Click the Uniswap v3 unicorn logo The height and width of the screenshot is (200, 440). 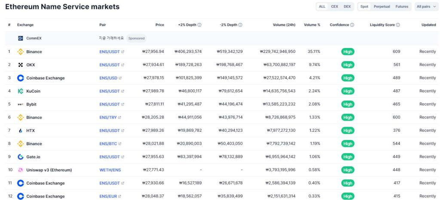click(x=21, y=170)
